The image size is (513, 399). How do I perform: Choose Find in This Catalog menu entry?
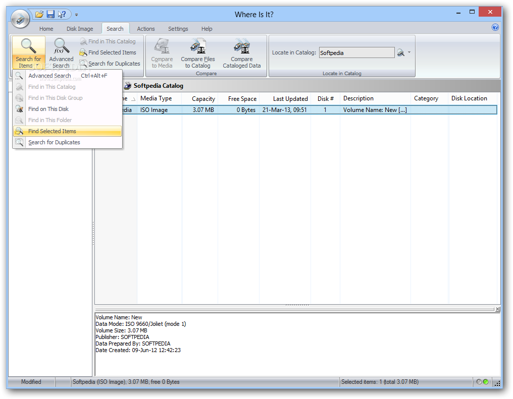[67, 87]
